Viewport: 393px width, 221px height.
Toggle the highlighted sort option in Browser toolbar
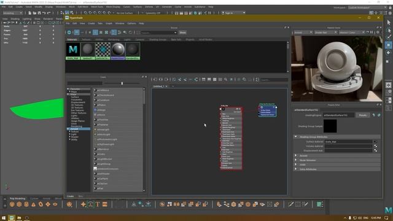tap(114, 33)
